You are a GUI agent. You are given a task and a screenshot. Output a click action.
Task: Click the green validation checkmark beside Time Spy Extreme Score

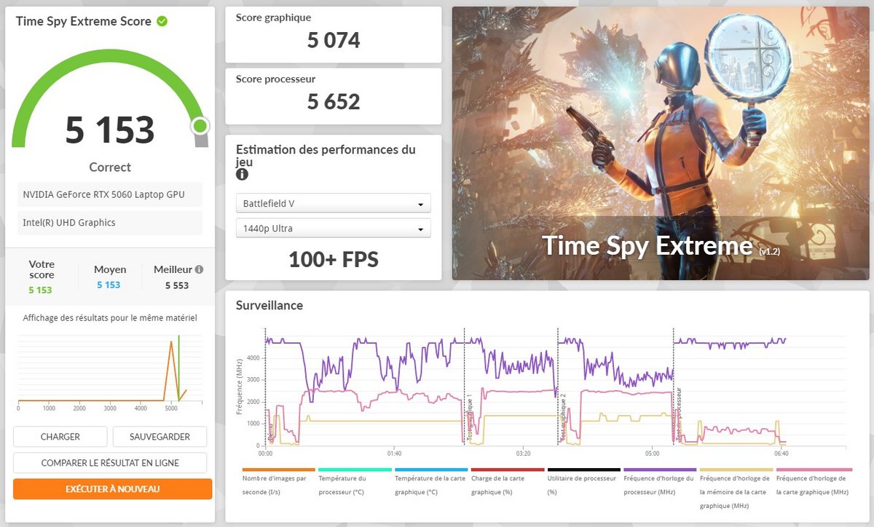(162, 21)
